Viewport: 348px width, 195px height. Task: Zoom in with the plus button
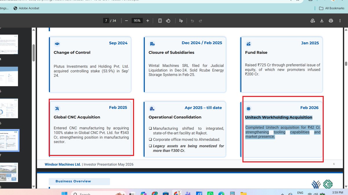point(148,21)
